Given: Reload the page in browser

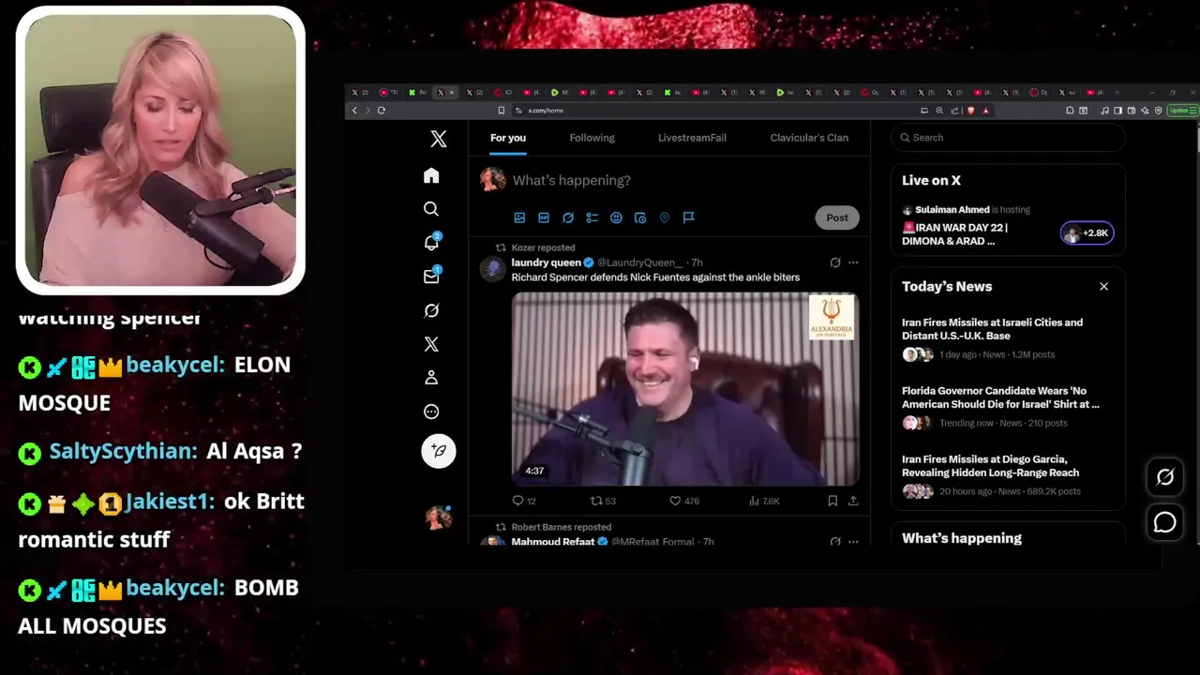Looking at the screenshot, I should tap(382, 111).
